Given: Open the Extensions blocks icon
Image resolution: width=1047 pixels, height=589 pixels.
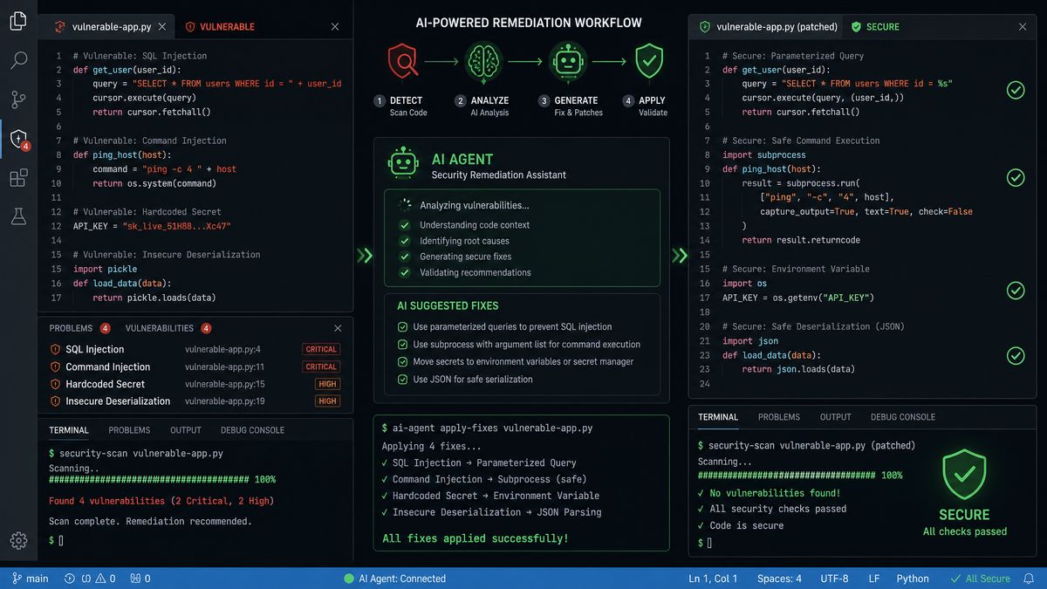Looking at the screenshot, I should (18, 178).
